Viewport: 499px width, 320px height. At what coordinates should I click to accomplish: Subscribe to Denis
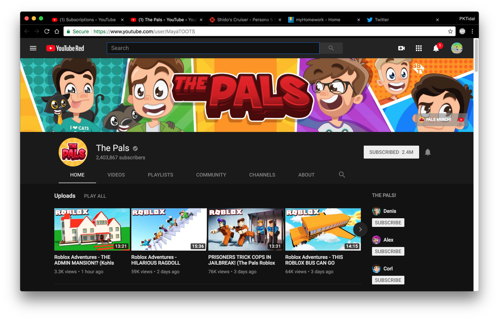click(x=388, y=223)
